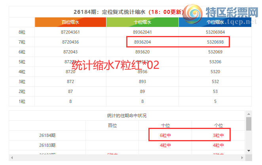Click the horizontal scrollbar right arrow
The image size is (262, 165).
point(242,157)
